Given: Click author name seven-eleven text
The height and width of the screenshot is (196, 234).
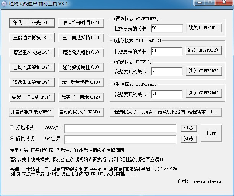Looking at the screenshot, I should [207, 181].
